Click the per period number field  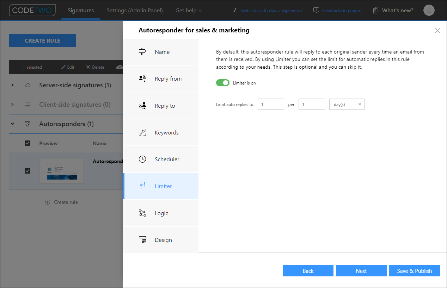(312, 104)
